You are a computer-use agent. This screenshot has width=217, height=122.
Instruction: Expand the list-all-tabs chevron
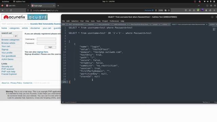199,5
